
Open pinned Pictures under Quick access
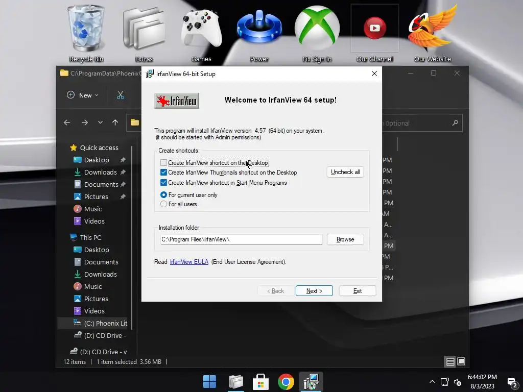[x=96, y=197]
